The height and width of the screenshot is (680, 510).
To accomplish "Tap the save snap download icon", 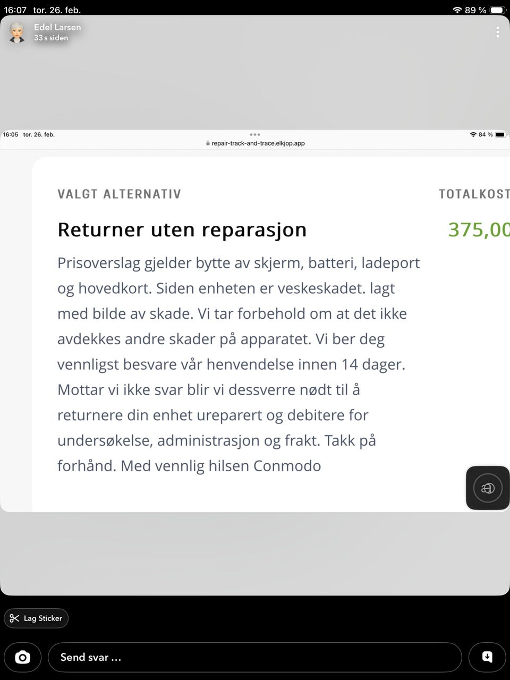I will coord(487,657).
